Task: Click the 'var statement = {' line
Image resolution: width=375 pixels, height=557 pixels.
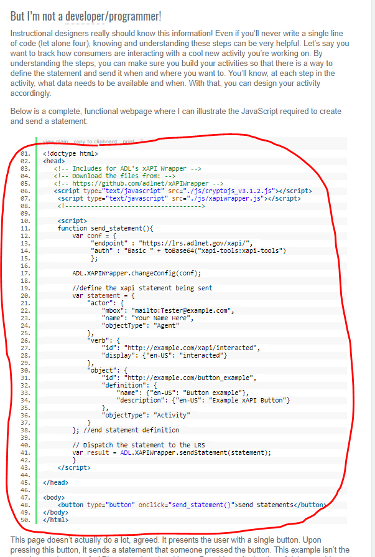Action: [x=103, y=295]
